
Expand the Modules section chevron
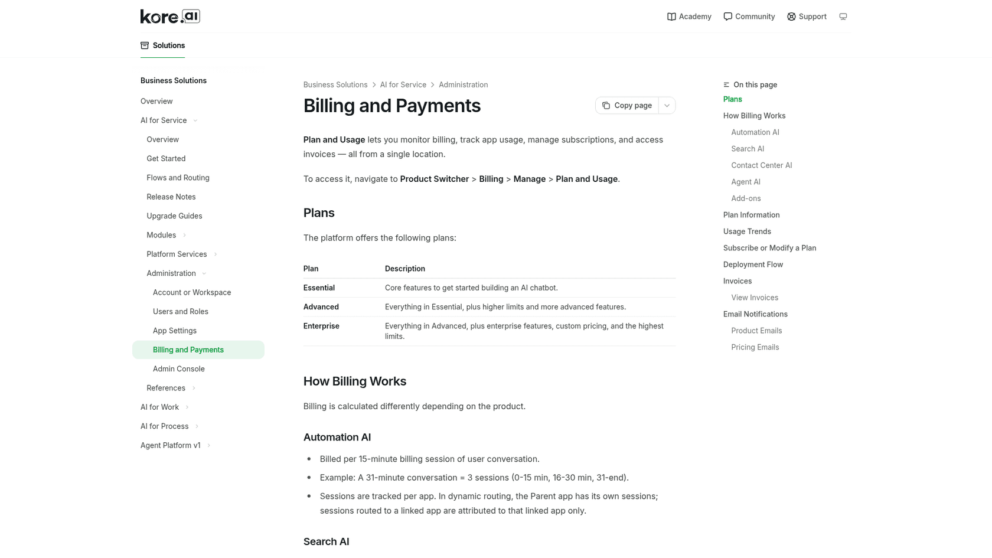(184, 235)
